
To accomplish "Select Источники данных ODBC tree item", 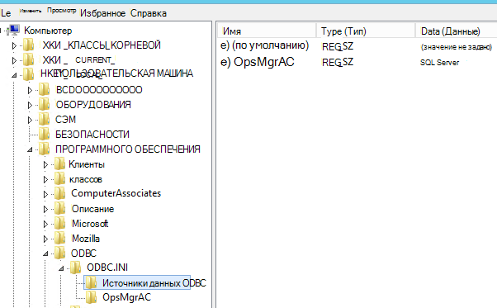I will (154, 282).
